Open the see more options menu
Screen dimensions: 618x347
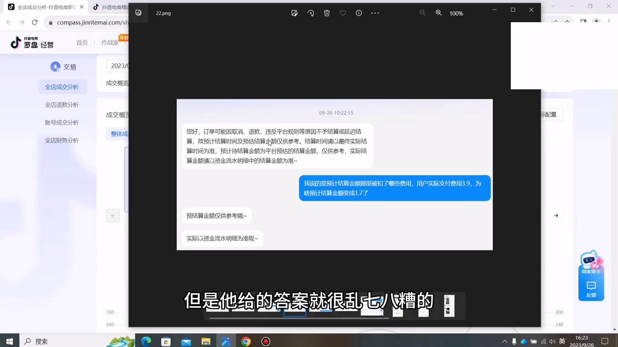tap(375, 13)
